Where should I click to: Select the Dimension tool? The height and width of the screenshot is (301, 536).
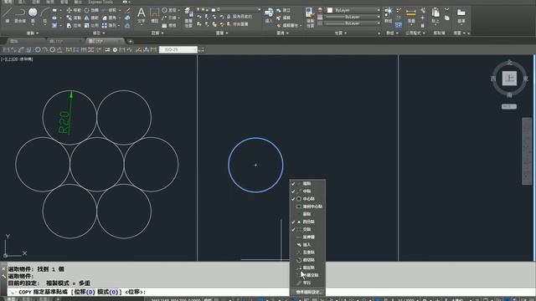(x=154, y=15)
